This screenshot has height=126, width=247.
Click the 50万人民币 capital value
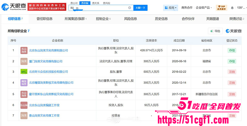coord(151,105)
